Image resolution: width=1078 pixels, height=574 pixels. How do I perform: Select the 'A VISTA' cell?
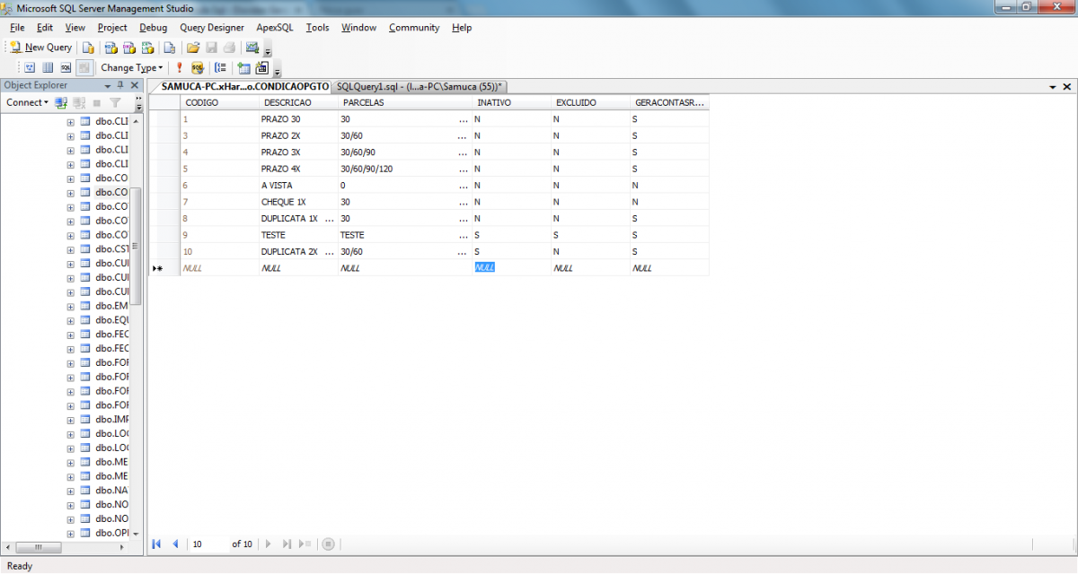(298, 186)
